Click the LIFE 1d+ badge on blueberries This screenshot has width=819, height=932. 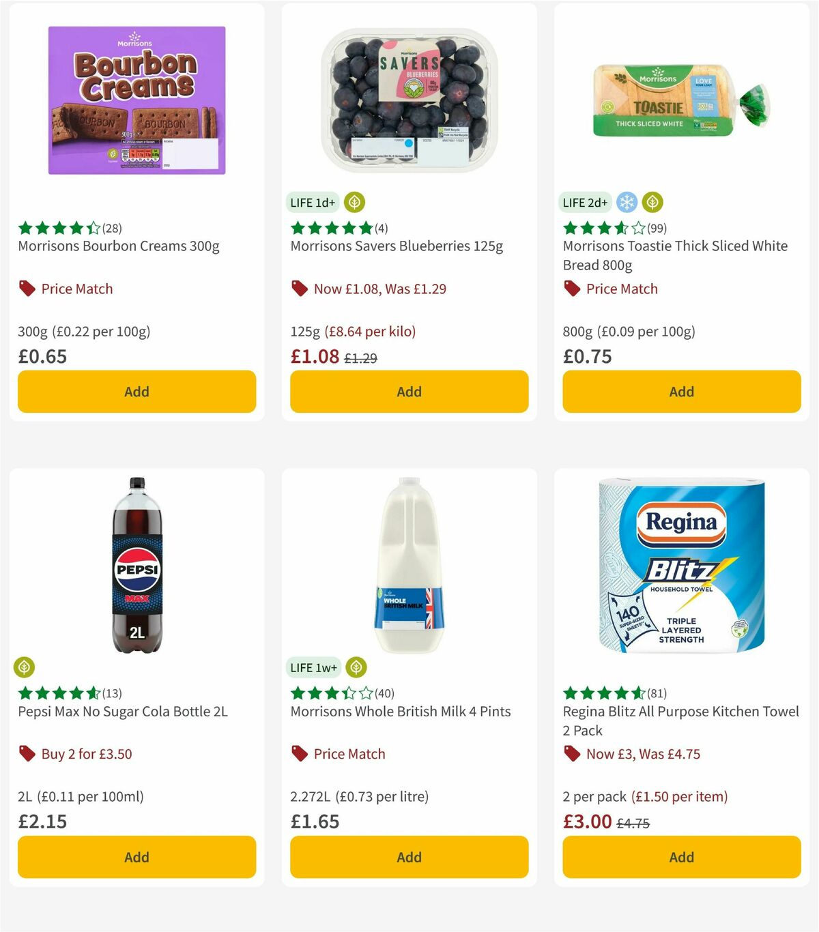click(312, 202)
